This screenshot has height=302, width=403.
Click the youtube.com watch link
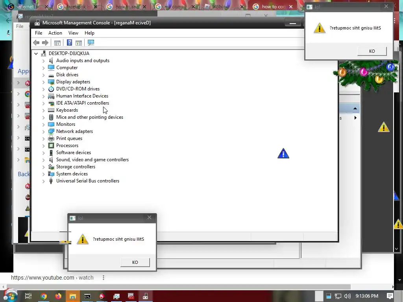pyautogui.click(x=52, y=278)
